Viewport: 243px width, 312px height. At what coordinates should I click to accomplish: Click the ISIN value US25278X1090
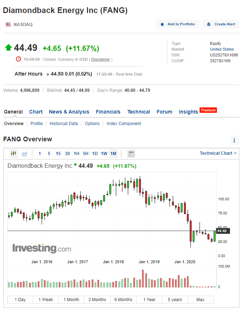(x=224, y=55)
